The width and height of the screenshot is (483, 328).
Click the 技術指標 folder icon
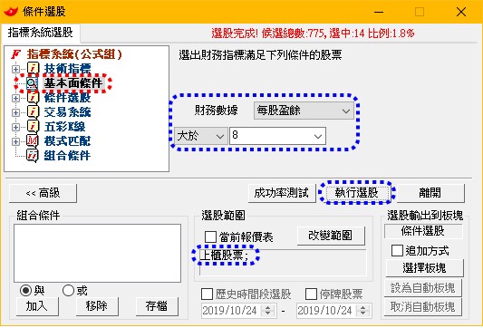tap(33, 68)
